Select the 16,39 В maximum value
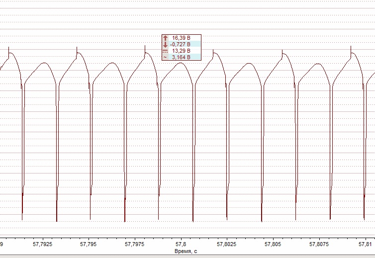 (181, 38)
